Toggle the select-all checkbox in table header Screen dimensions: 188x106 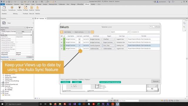pyautogui.click(x=62, y=36)
